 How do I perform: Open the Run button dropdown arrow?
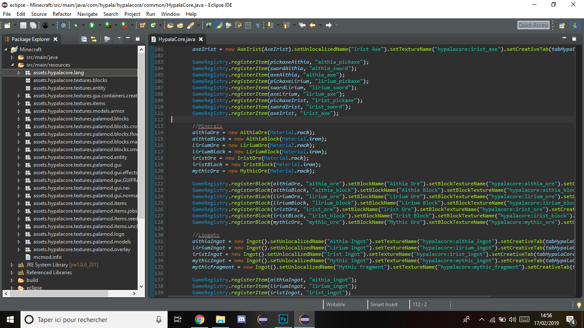coord(99,26)
